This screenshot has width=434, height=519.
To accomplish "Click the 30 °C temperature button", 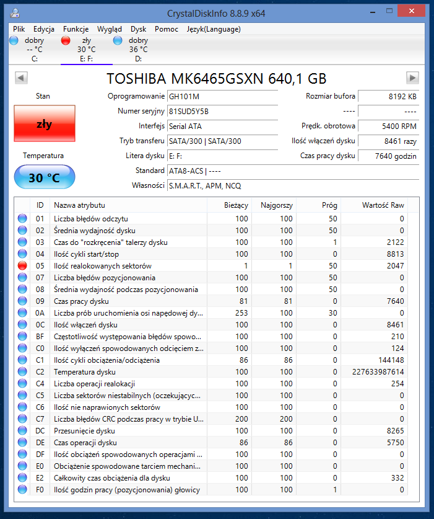I will coord(45,177).
